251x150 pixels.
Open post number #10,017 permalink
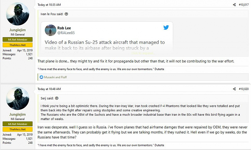click(243, 5)
